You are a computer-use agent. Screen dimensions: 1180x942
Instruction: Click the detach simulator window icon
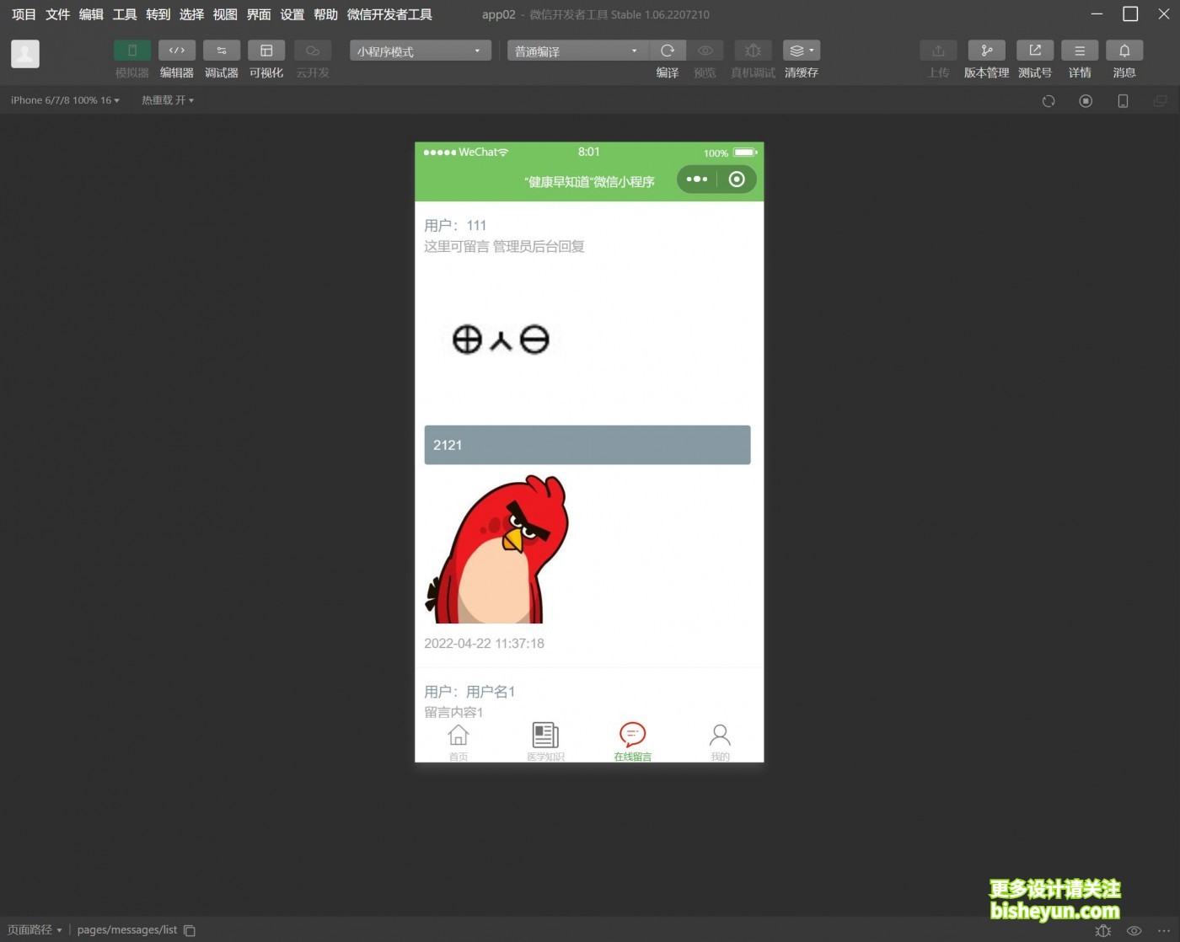click(x=1161, y=101)
